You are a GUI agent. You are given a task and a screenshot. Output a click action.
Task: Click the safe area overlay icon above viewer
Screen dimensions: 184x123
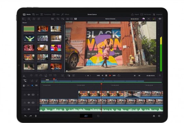click(149, 19)
